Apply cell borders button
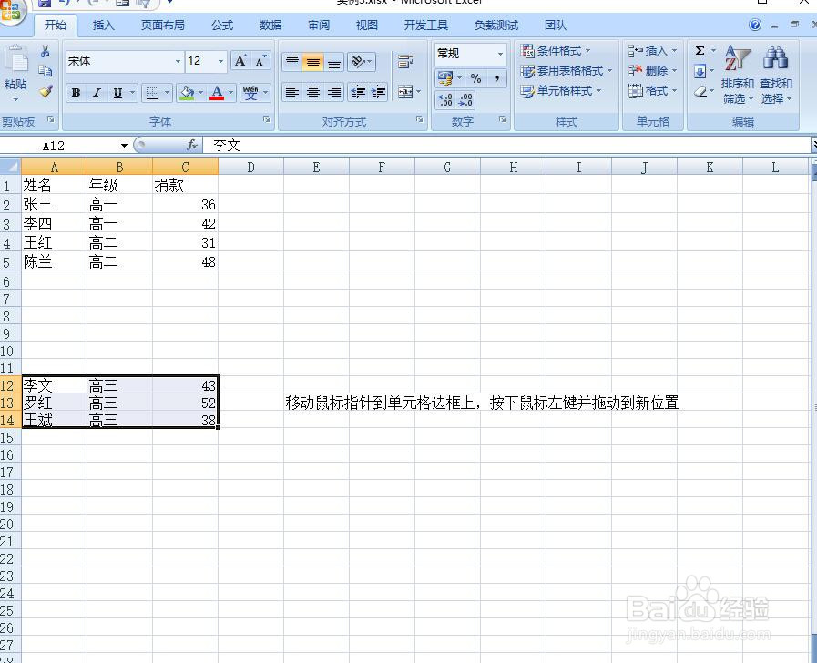817x663 pixels. (152, 93)
